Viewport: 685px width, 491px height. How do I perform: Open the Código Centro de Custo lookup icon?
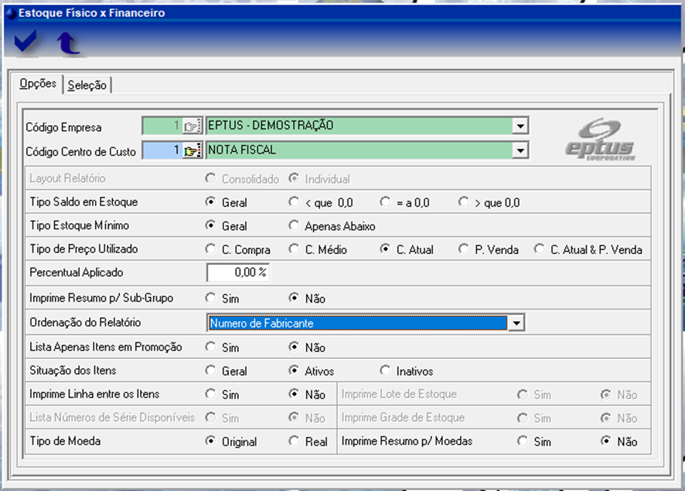(193, 151)
